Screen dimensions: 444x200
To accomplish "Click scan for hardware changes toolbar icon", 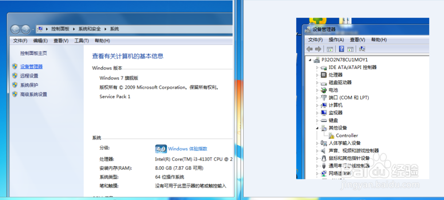I will pos(362,49).
